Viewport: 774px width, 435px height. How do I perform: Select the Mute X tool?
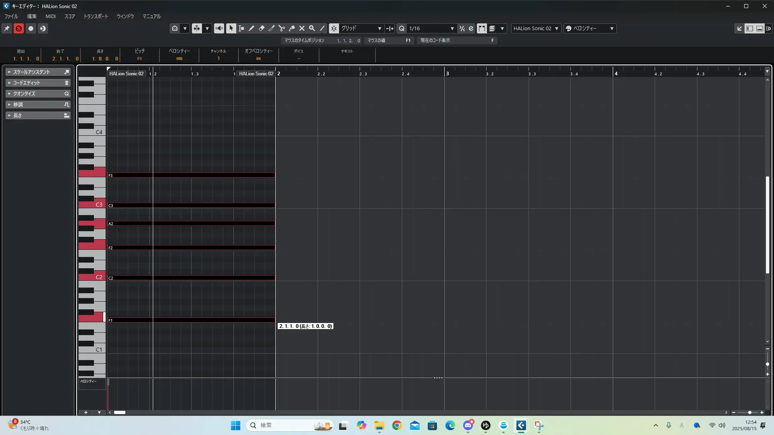pyautogui.click(x=302, y=28)
